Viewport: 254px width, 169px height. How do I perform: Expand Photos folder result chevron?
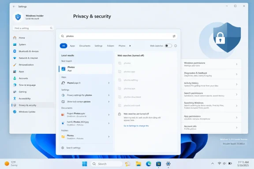[109, 137]
